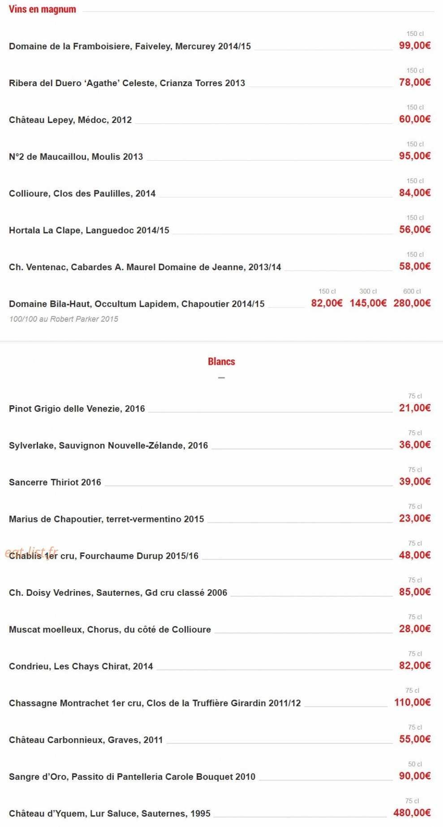Click the Vins en magnum heading

(x=43, y=9)
